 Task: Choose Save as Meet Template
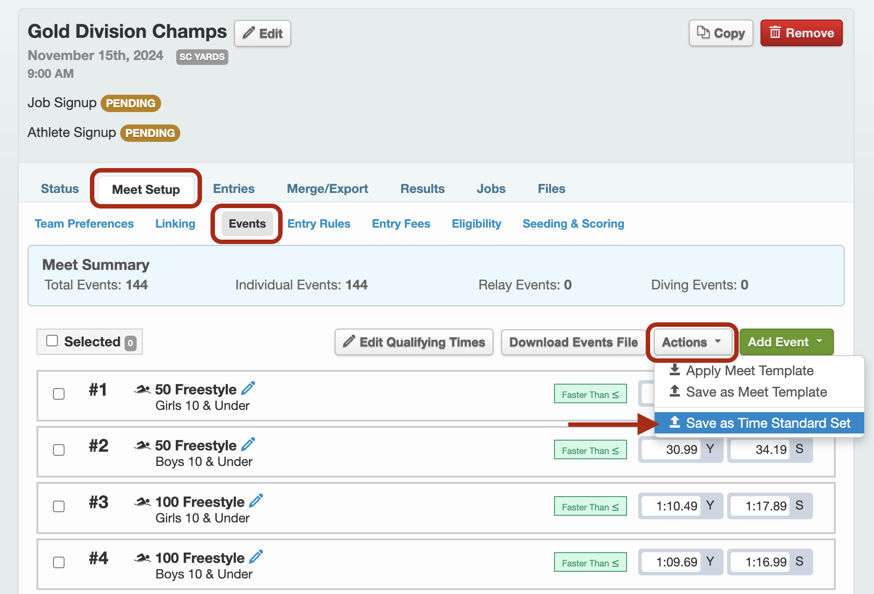[x=759, y=392]
